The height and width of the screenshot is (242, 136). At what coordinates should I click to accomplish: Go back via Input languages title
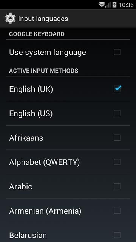coord(43,19)
